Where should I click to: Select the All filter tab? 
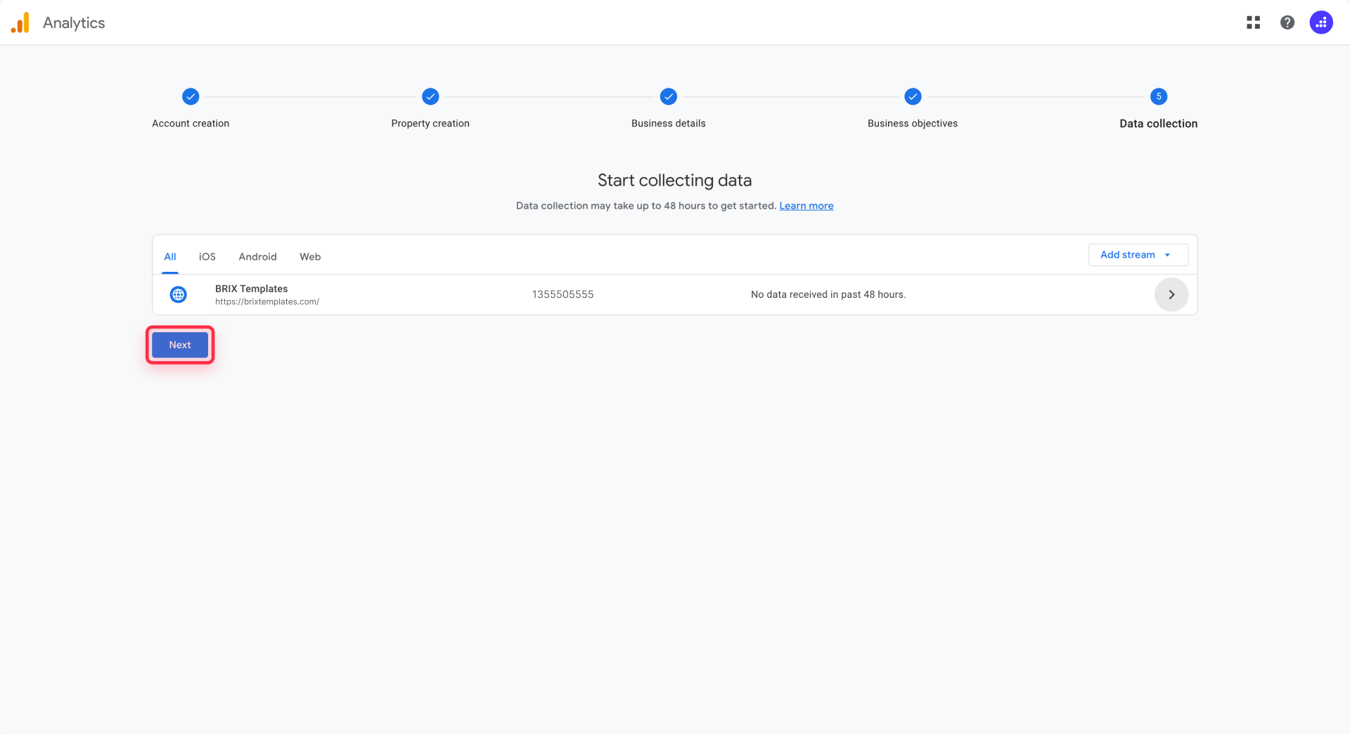169,256
